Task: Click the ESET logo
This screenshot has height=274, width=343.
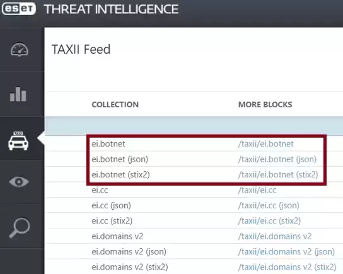Action: click(19, 9)
